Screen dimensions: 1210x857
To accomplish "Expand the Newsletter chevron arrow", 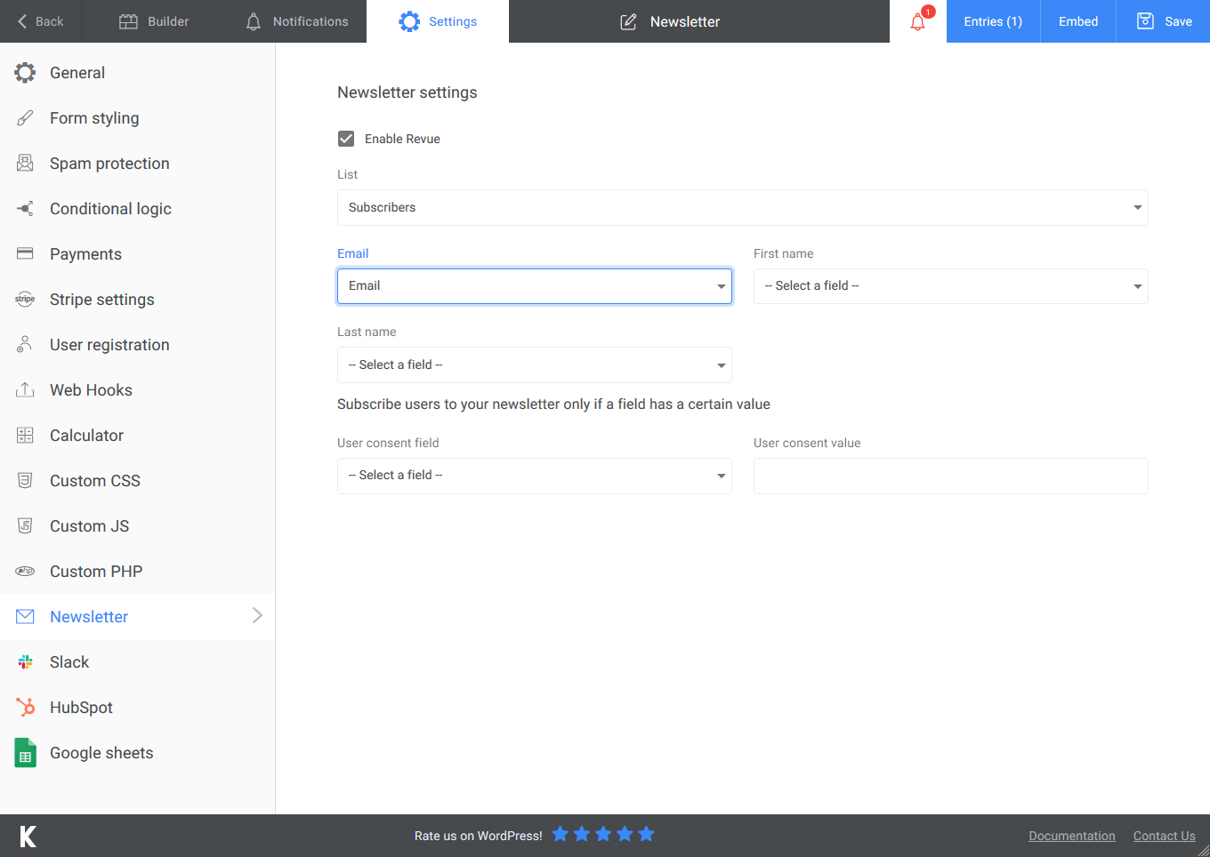I will (x=257, y=615).
